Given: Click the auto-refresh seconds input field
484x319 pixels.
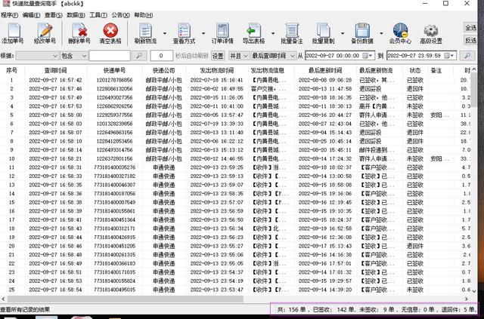Looking at the screenshot, I should 161,56.
